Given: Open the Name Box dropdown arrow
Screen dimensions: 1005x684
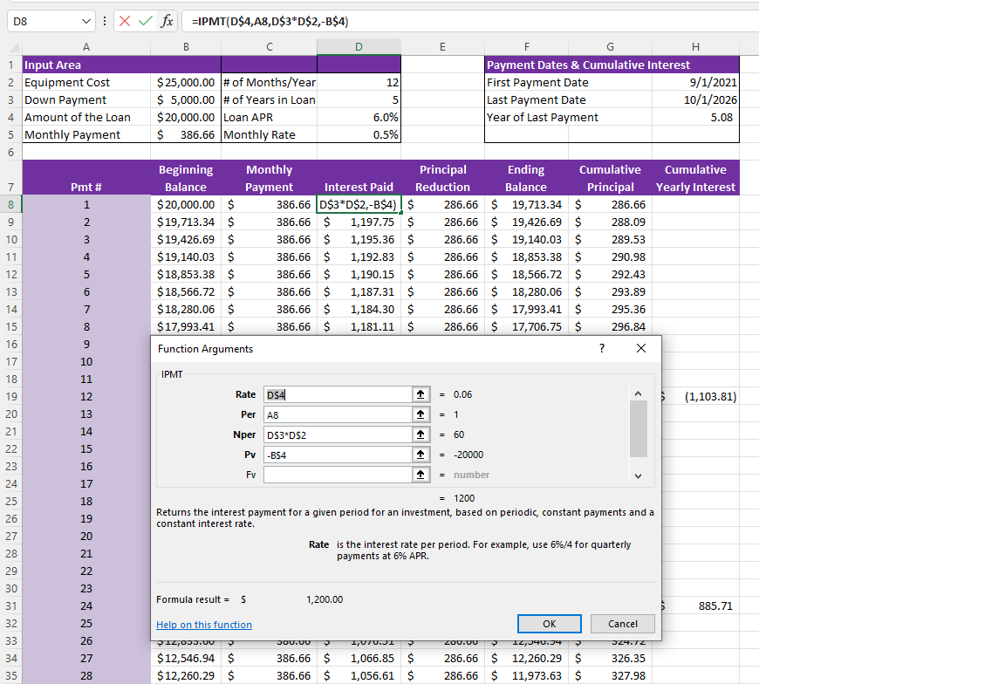Looking at the screenshot, I should coord(85,21).
